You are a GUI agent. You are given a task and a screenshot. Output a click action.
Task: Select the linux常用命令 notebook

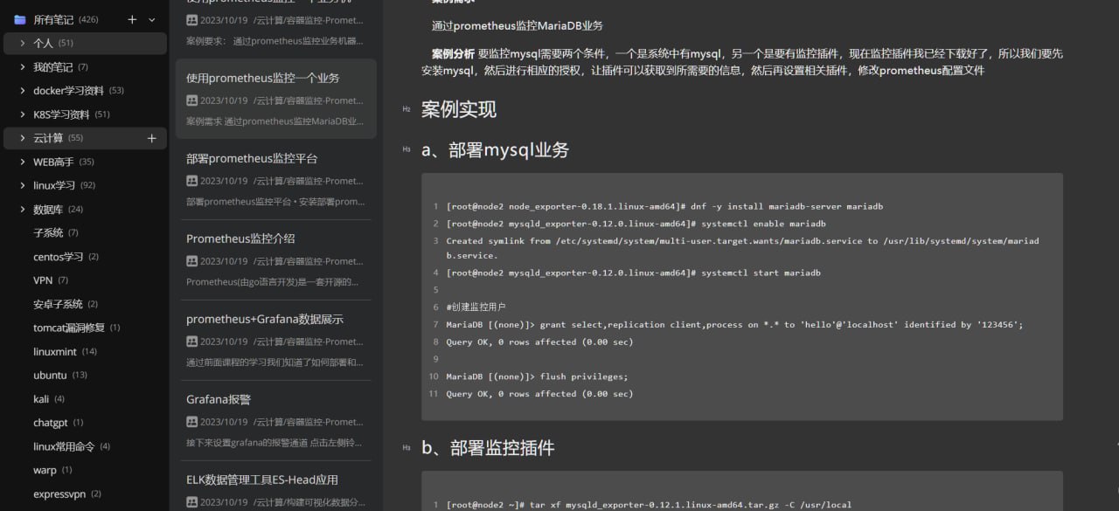tap(63, 446)
